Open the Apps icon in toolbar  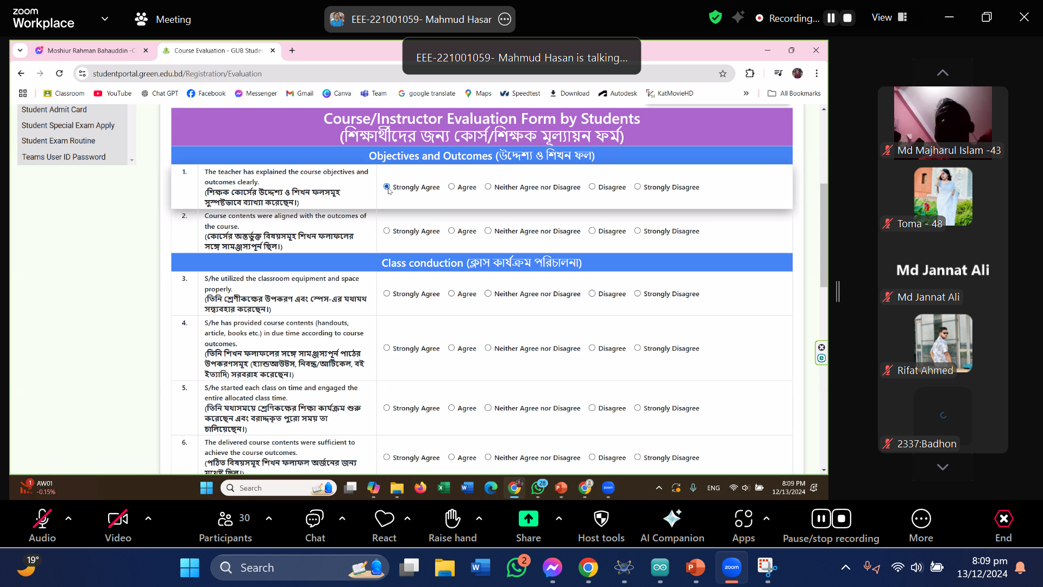(743, 519)
